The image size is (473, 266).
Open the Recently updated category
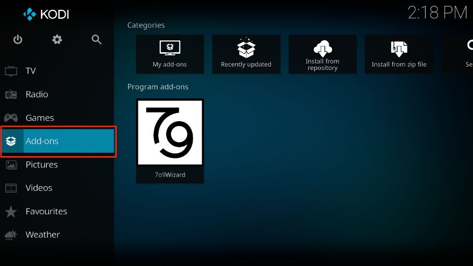246,54
